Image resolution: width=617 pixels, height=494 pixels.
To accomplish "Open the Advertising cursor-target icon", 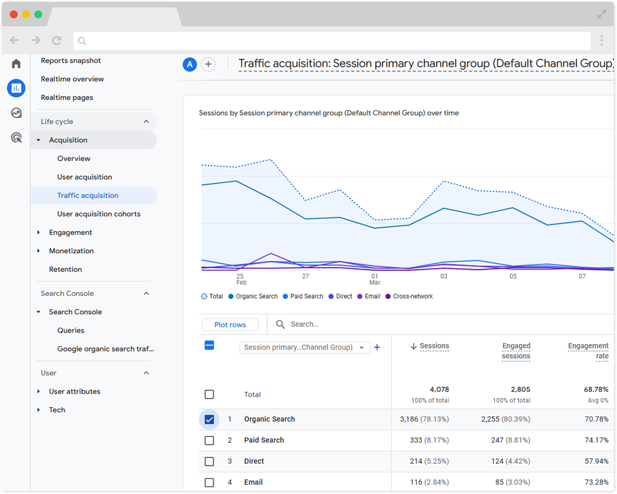I will (x=16, y=138).
